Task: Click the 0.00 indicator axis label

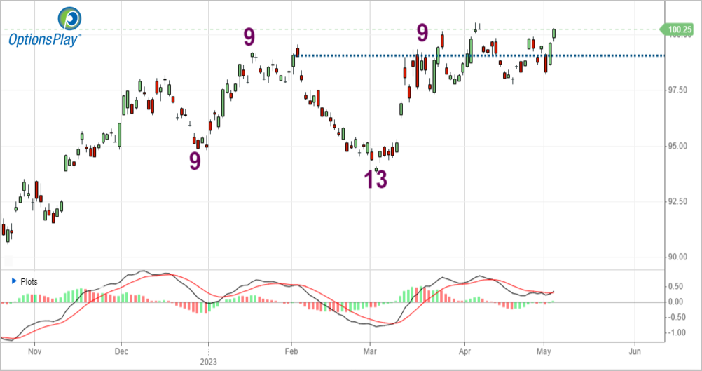Action: (677, 302)
